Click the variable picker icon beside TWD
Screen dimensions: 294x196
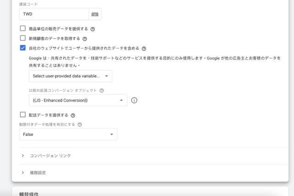pos(95,14)
